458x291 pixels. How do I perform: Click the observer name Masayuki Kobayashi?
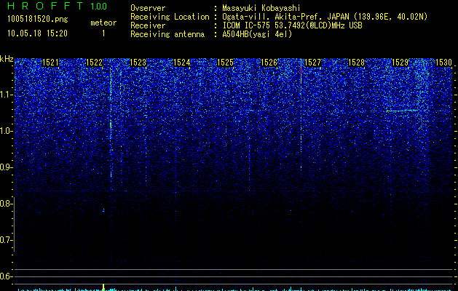click(x=261, y=8)
